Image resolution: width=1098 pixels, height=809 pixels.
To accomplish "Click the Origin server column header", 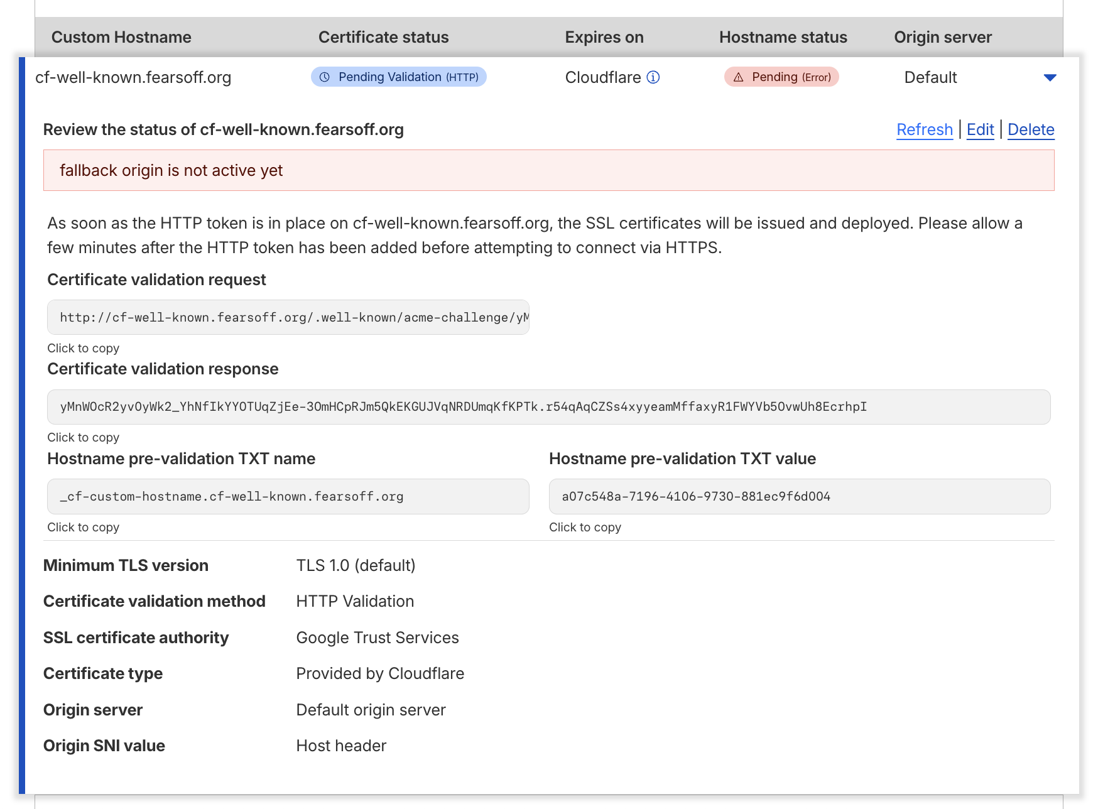I will tap(942, 37).
